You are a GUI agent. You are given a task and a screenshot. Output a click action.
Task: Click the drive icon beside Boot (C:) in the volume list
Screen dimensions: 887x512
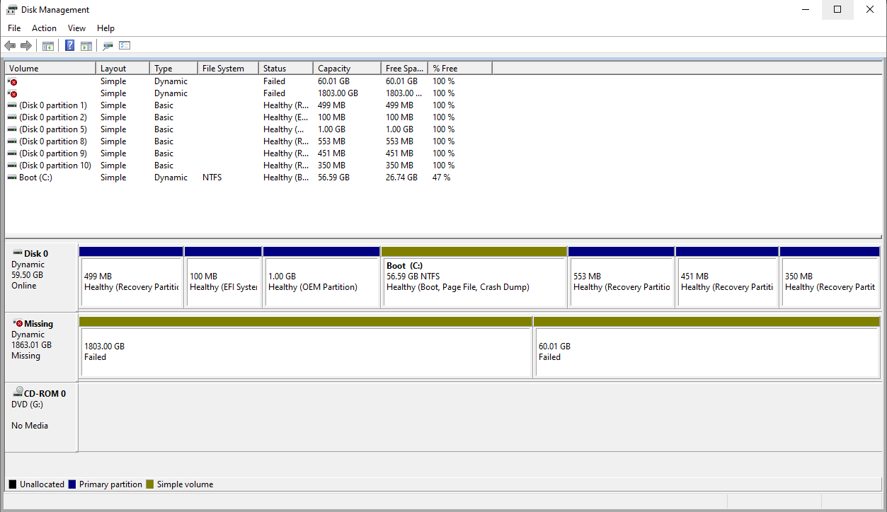[12, 178]
